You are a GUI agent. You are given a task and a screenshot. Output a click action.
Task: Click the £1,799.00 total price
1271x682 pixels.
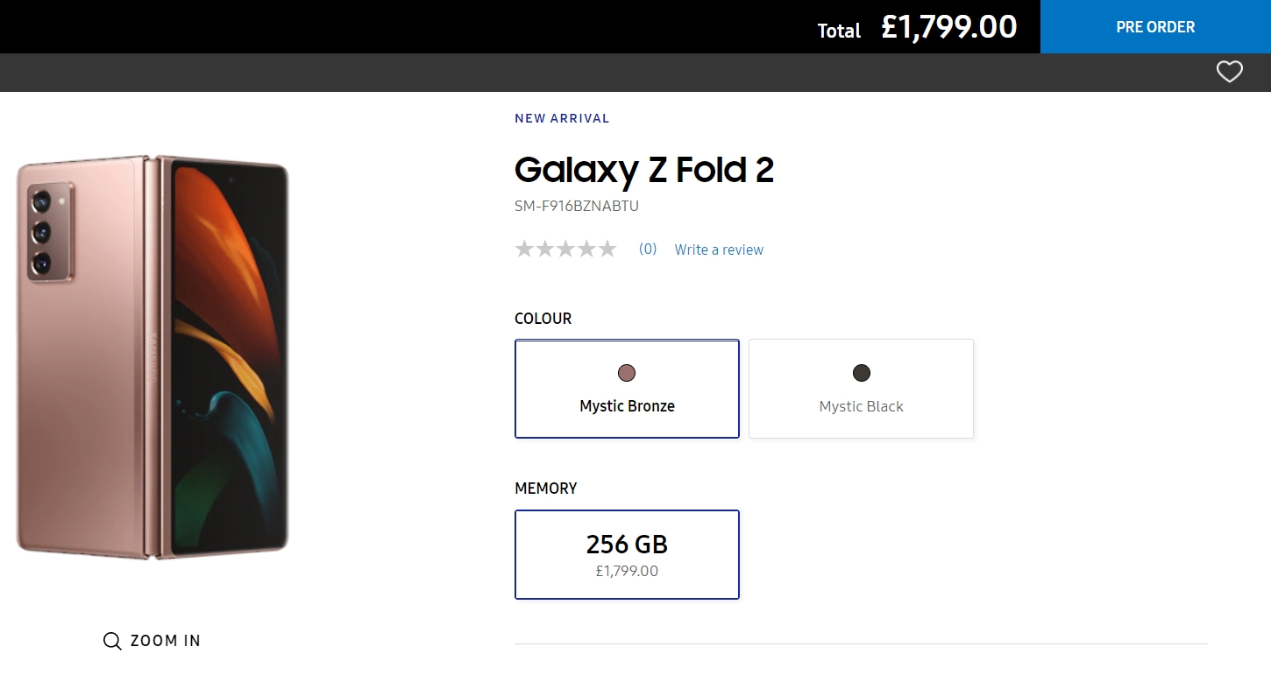[949, 27]
